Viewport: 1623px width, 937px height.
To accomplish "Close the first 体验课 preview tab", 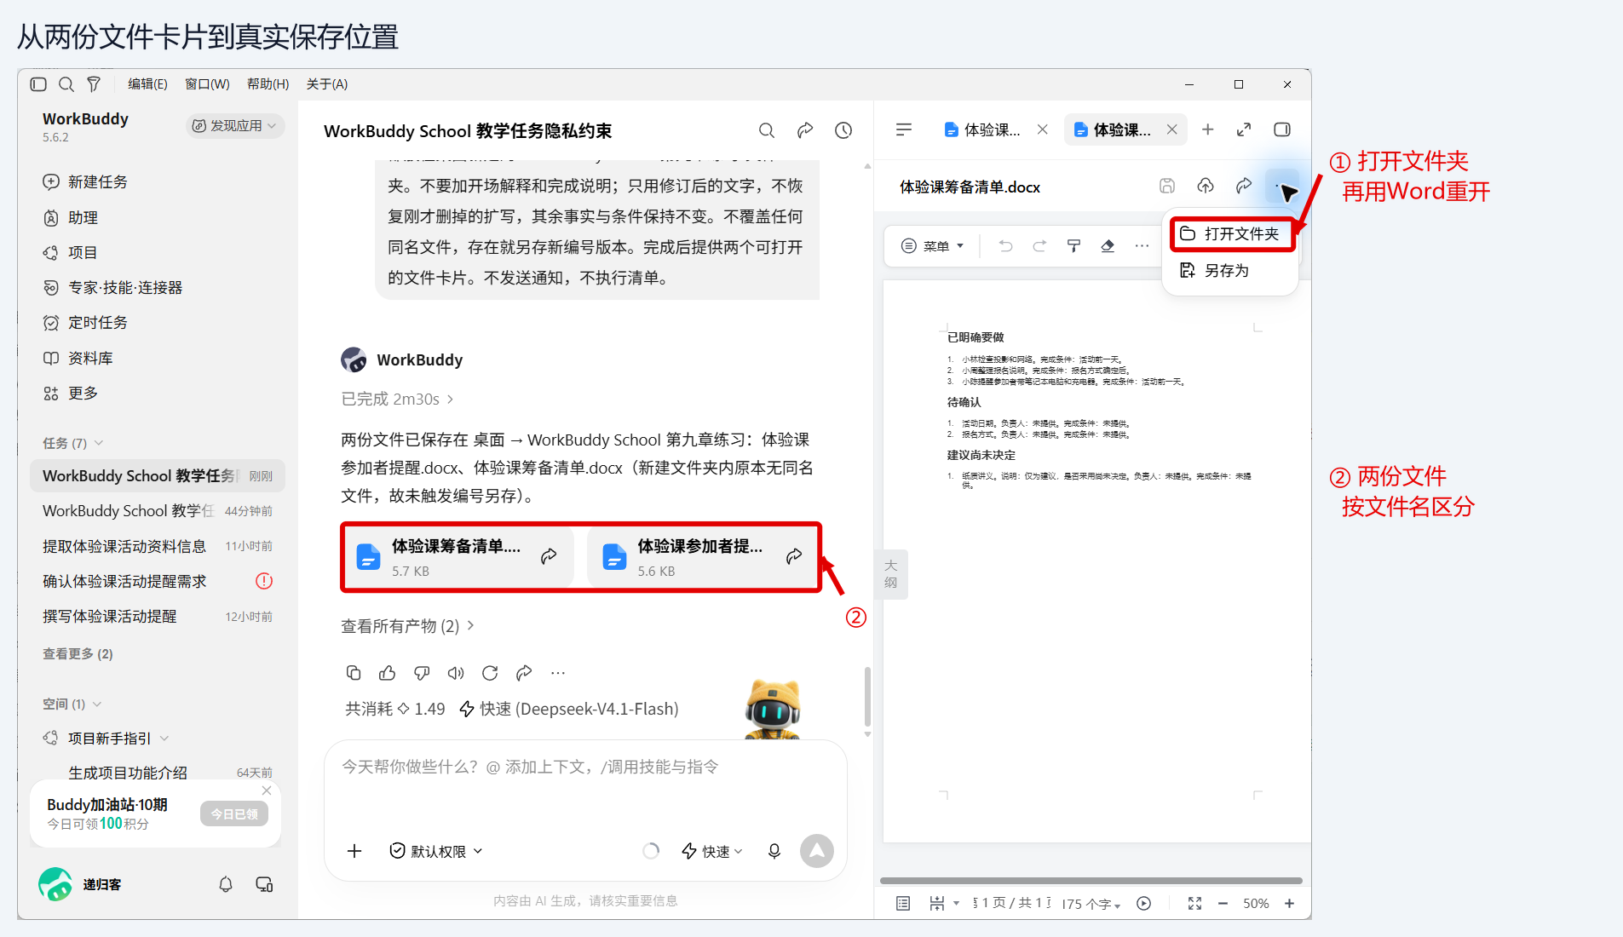I will (x=1043, y=129).
